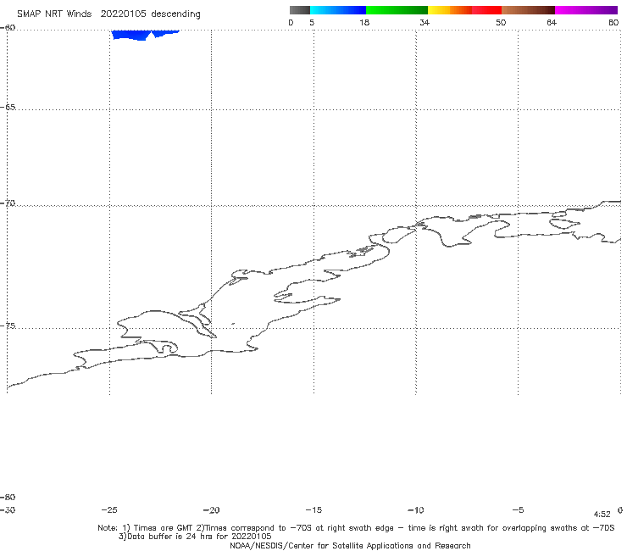Viewport: 627px width, 551px height.
Task: Click the "SMAP NRT Winds" title text
Action: (x=54, y=14)
